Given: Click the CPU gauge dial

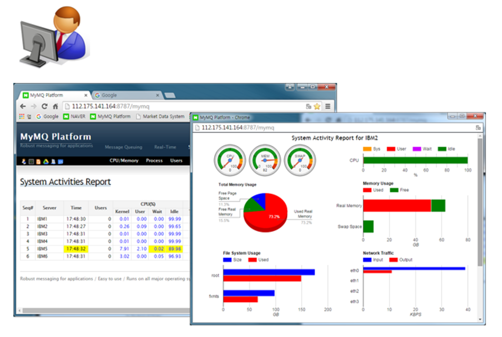Looking at the screenshot, I should [230, 160].
